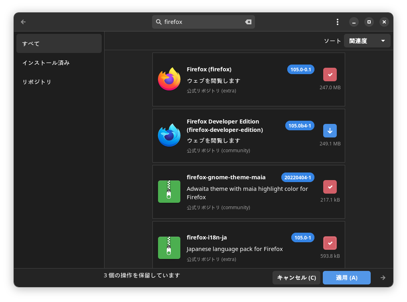The image size is (407, 302).
Task: Click the Firefox Developer Edition logo
Action: point(169,135)
